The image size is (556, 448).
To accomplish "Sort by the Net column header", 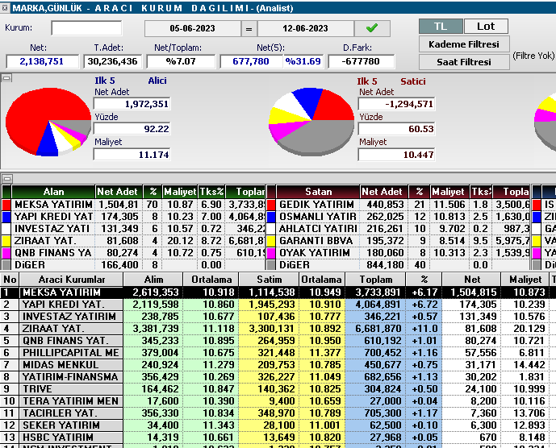I will click(472, 280).
